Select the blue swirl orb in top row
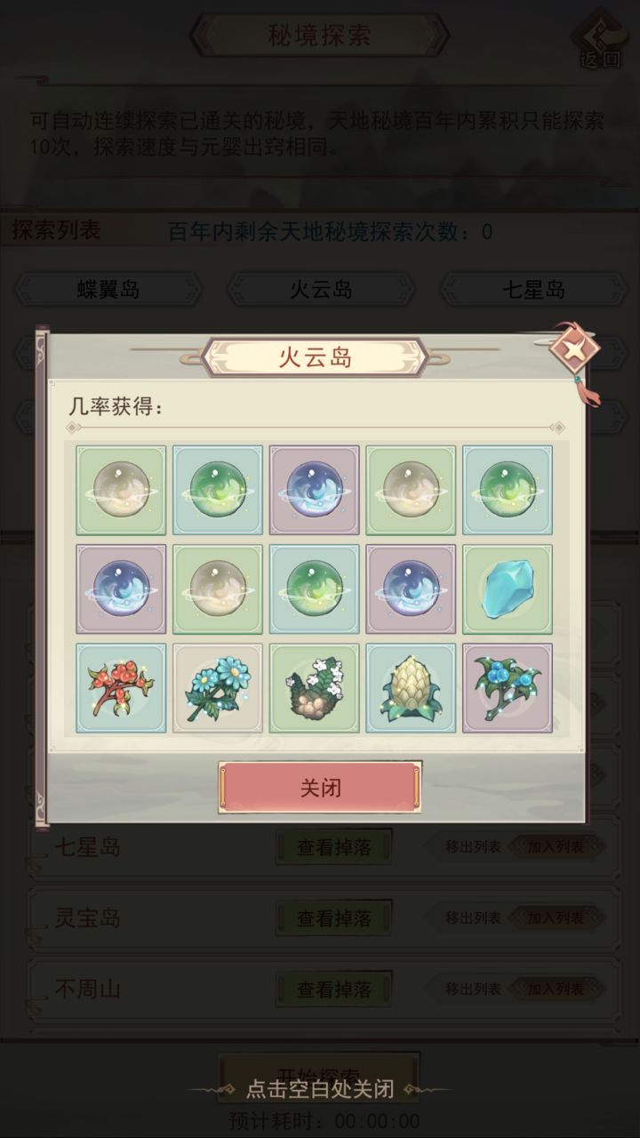The width and height of the screenshot is (640, 1138). [x=315, y=490]
